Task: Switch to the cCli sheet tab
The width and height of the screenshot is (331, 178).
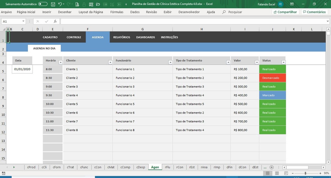Action: (44, 167)
